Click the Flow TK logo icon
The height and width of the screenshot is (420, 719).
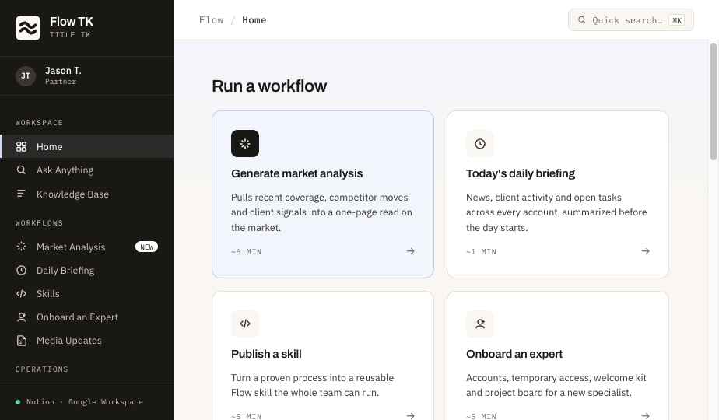point(28,28)
